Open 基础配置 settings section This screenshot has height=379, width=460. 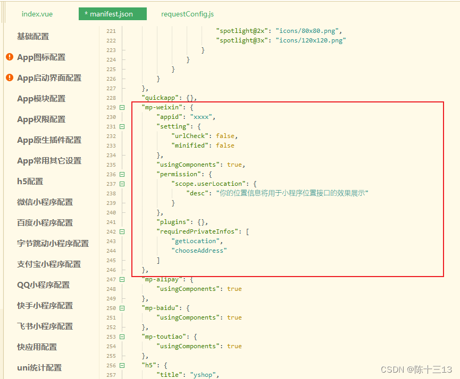33,37
